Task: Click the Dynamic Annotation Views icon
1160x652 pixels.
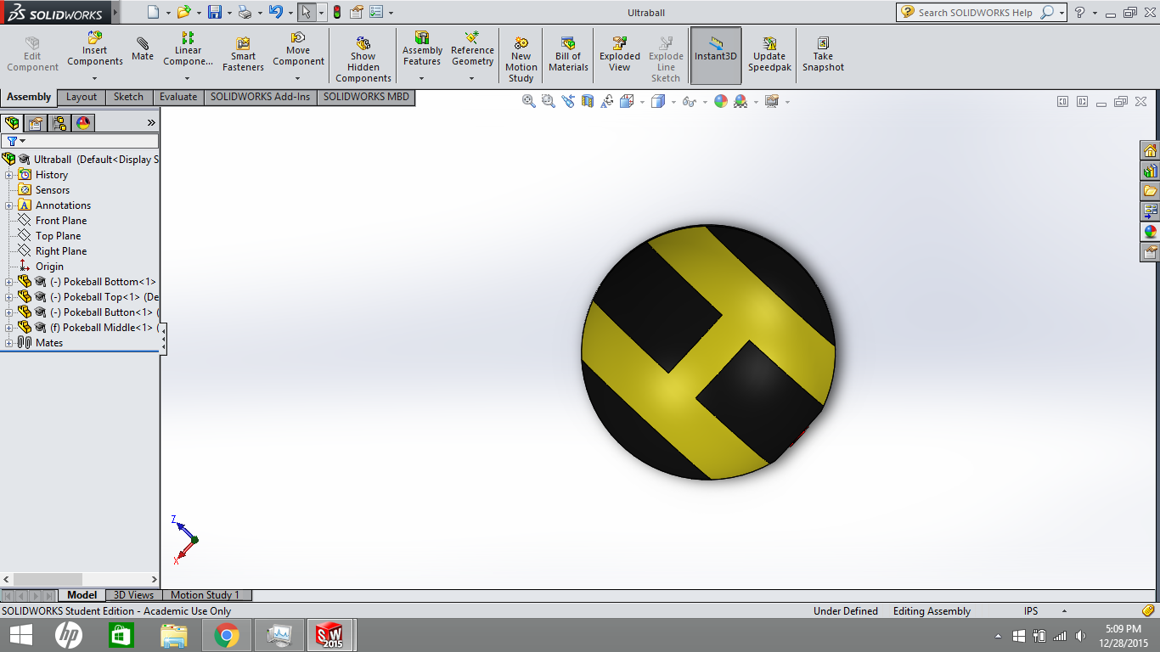Action: 607,101
